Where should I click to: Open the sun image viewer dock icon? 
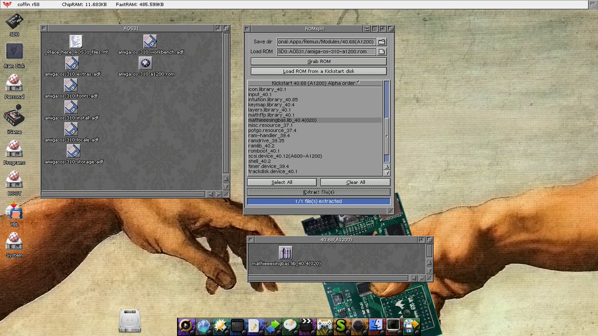coord(220,326)
